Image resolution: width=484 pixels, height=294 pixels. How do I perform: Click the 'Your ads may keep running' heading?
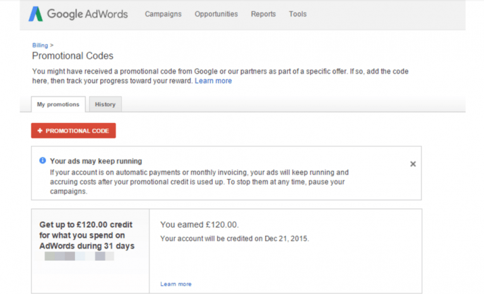click(x=96, y=161)
